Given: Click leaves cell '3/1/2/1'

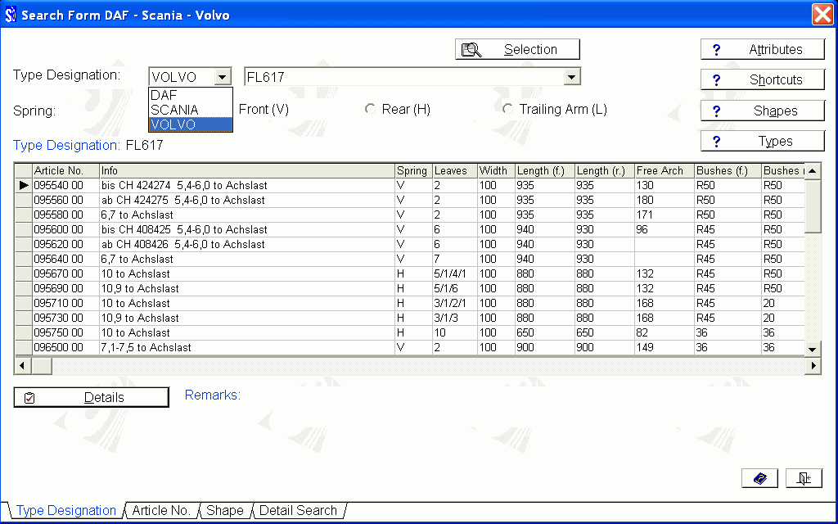Looking at the screenshot, I should [454, 303].
